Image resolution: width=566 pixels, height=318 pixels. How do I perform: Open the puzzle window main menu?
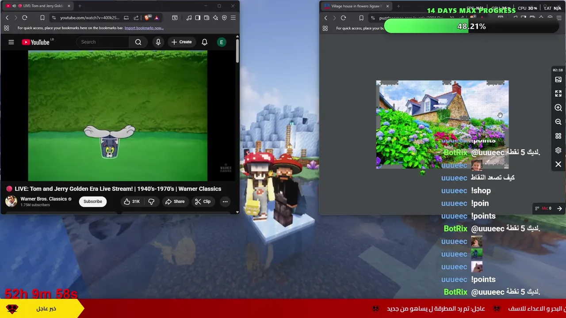[x=559, y=18]
